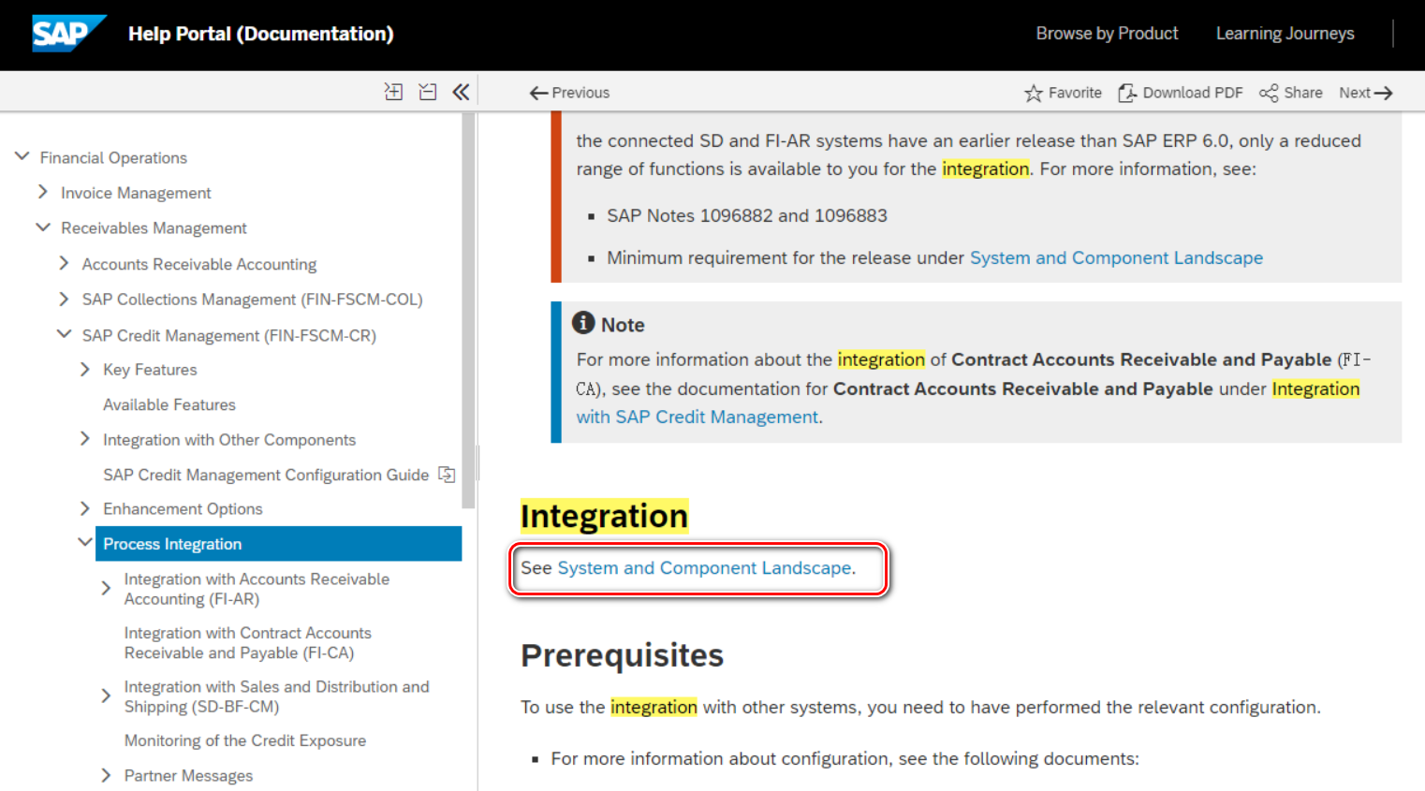Click the Download PDF icon
Screen dimensions: 1425x791
tap(1127, 93)
